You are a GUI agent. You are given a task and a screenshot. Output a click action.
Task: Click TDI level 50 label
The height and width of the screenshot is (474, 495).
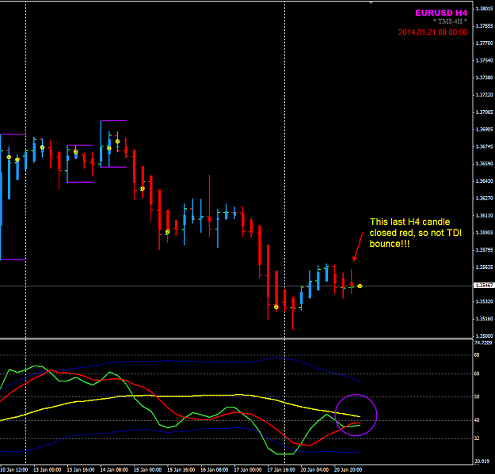point(477,396)
